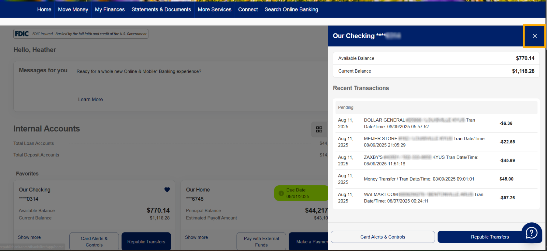Image resolution: width=547 pixels, height=251 pixels.
Task: Click the Current Balance $1,118.28 row in panel
Action: click(436, 71)
